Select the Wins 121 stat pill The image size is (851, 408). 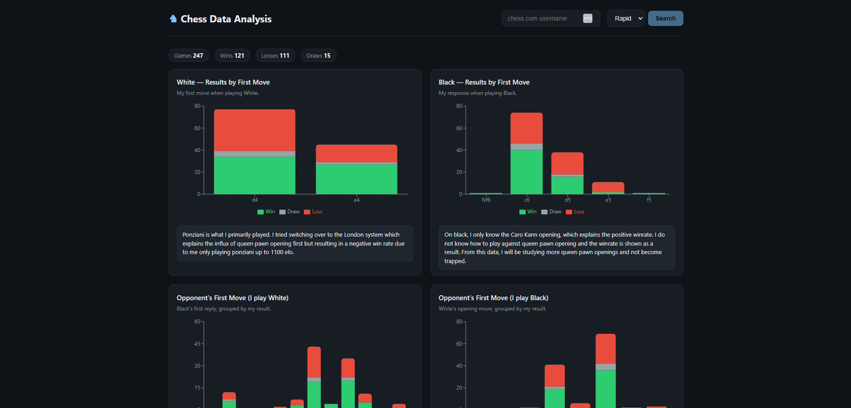(x=232, y=55)
